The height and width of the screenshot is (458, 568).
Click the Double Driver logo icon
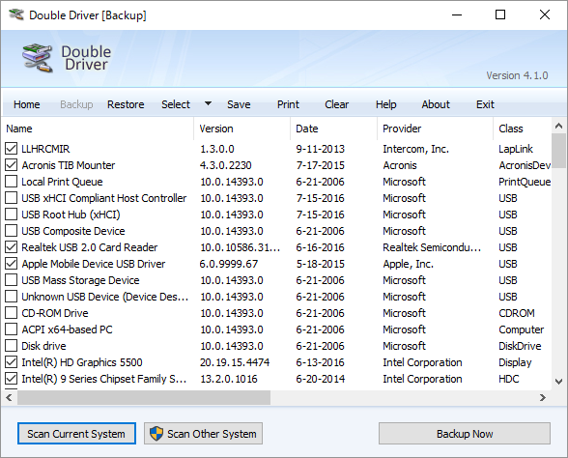pos(37,58)
